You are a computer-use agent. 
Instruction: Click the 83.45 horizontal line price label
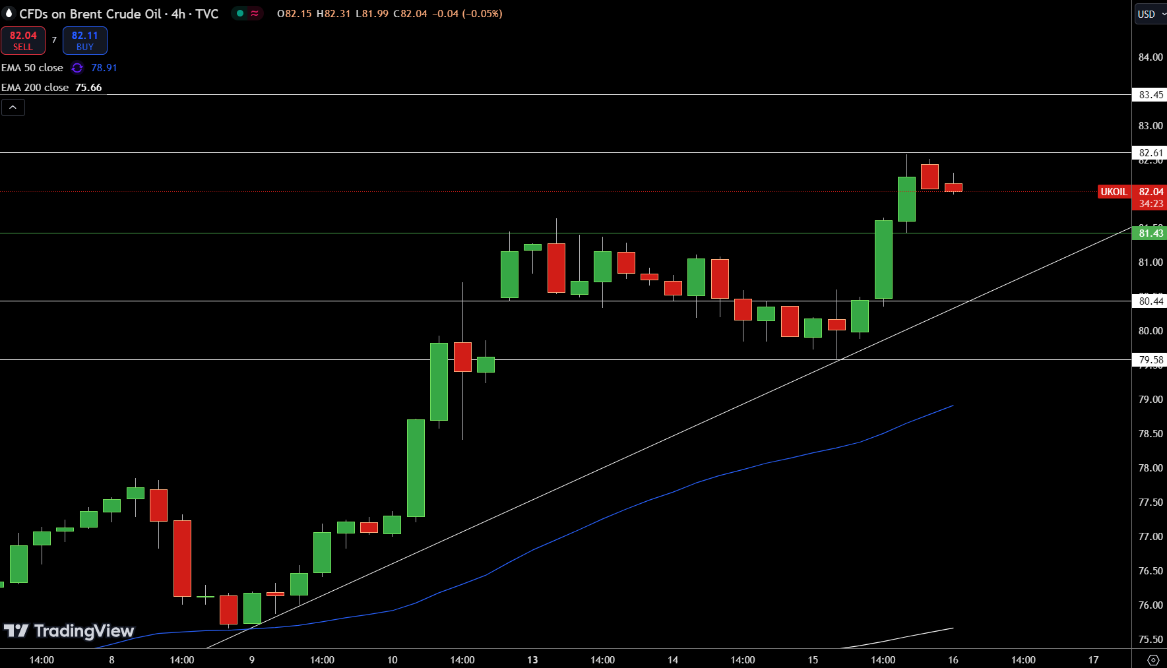[x=1151, y=95]
